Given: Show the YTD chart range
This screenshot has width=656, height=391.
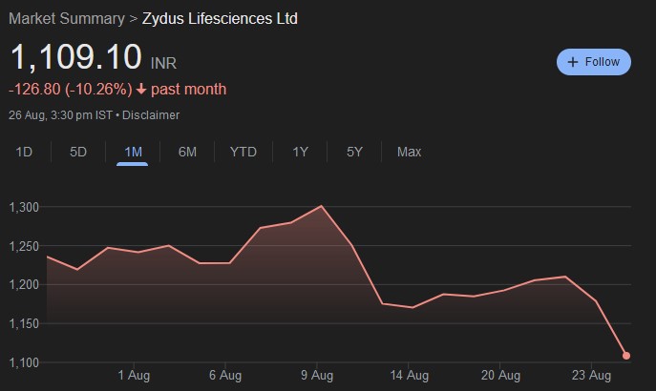Looking at the screenshot, I should click(243, 152).
